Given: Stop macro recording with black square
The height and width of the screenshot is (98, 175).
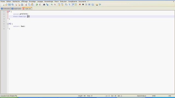Looking at the screenshot, I should tap(83, 5).
